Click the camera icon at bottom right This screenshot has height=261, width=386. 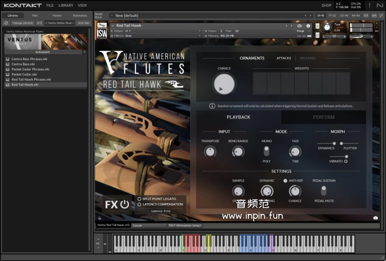click(x=376, y=218)
